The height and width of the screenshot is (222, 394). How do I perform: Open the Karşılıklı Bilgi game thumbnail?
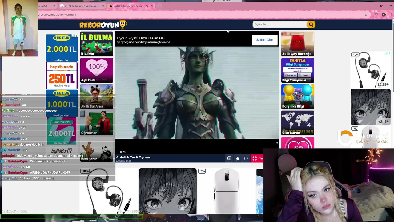pyautogui.click(x=298, y=97)
